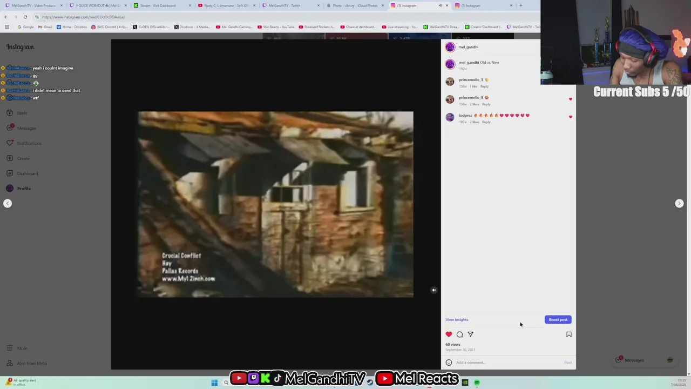
Task: Open the Creator Dashboard bookmark
Action: (x=483, y=26)
